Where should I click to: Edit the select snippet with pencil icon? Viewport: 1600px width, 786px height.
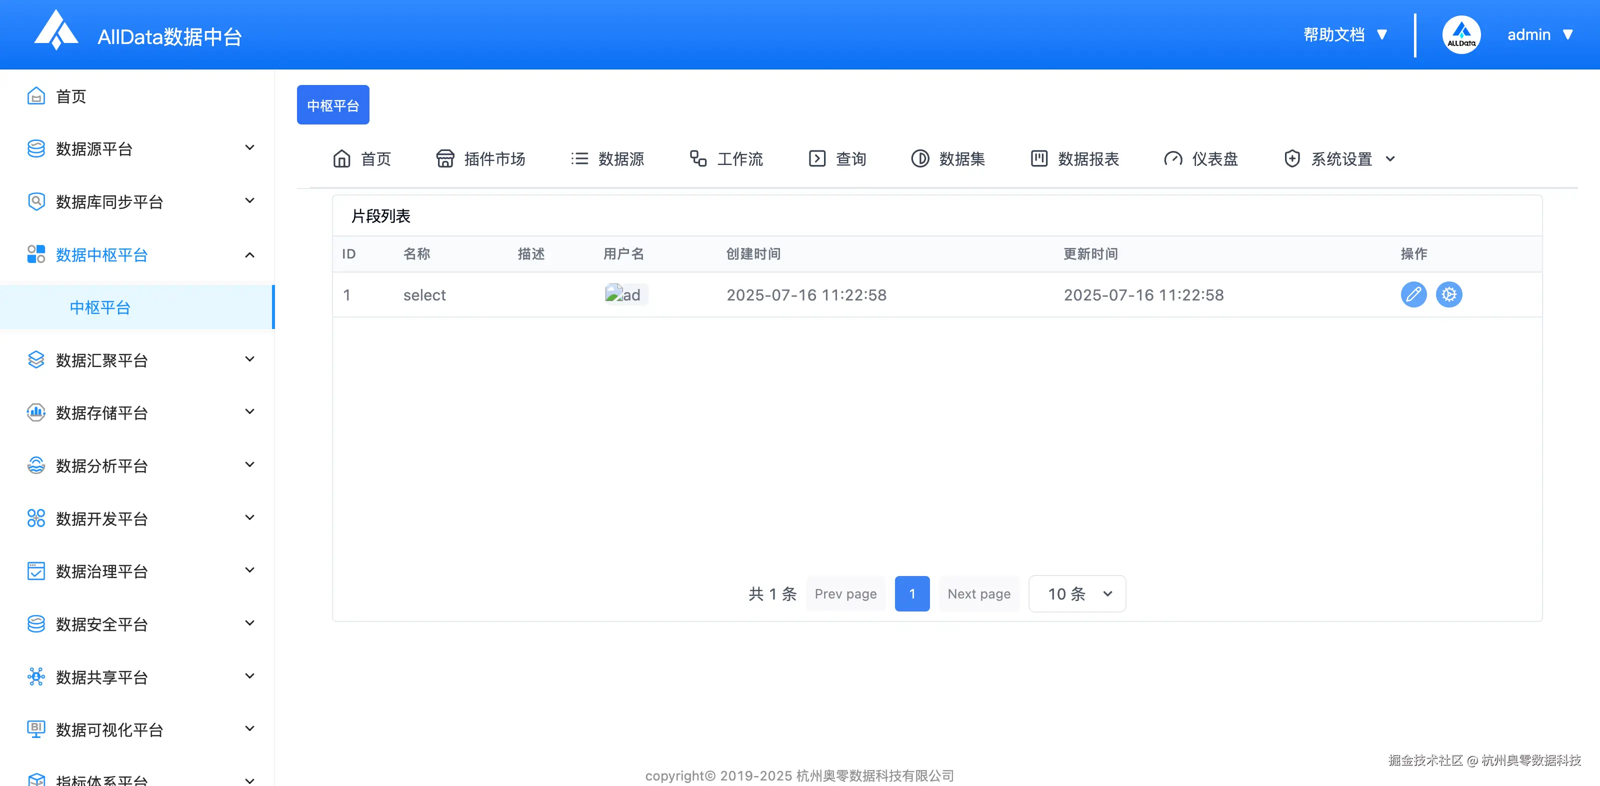point(1414,294)
